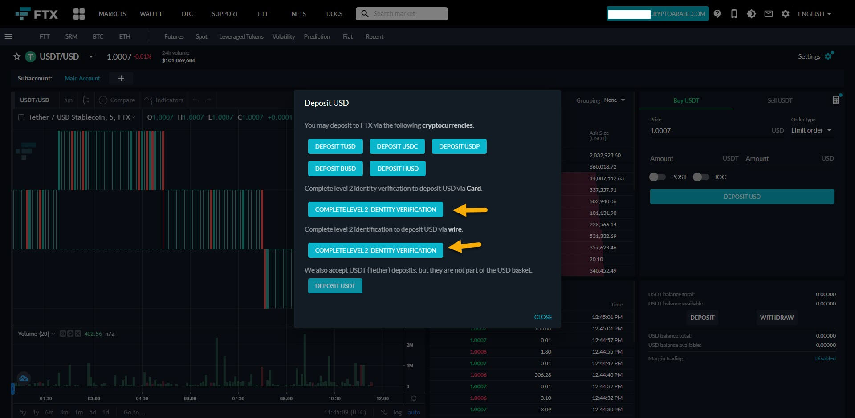Toggle the IOC switch
This screenshot has width=855, height=418.
pyautogui.click(x=701, y=177)
